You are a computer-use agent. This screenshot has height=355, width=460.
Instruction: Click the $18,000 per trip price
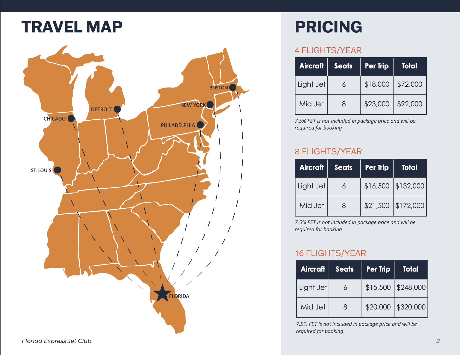pos(377,85)
